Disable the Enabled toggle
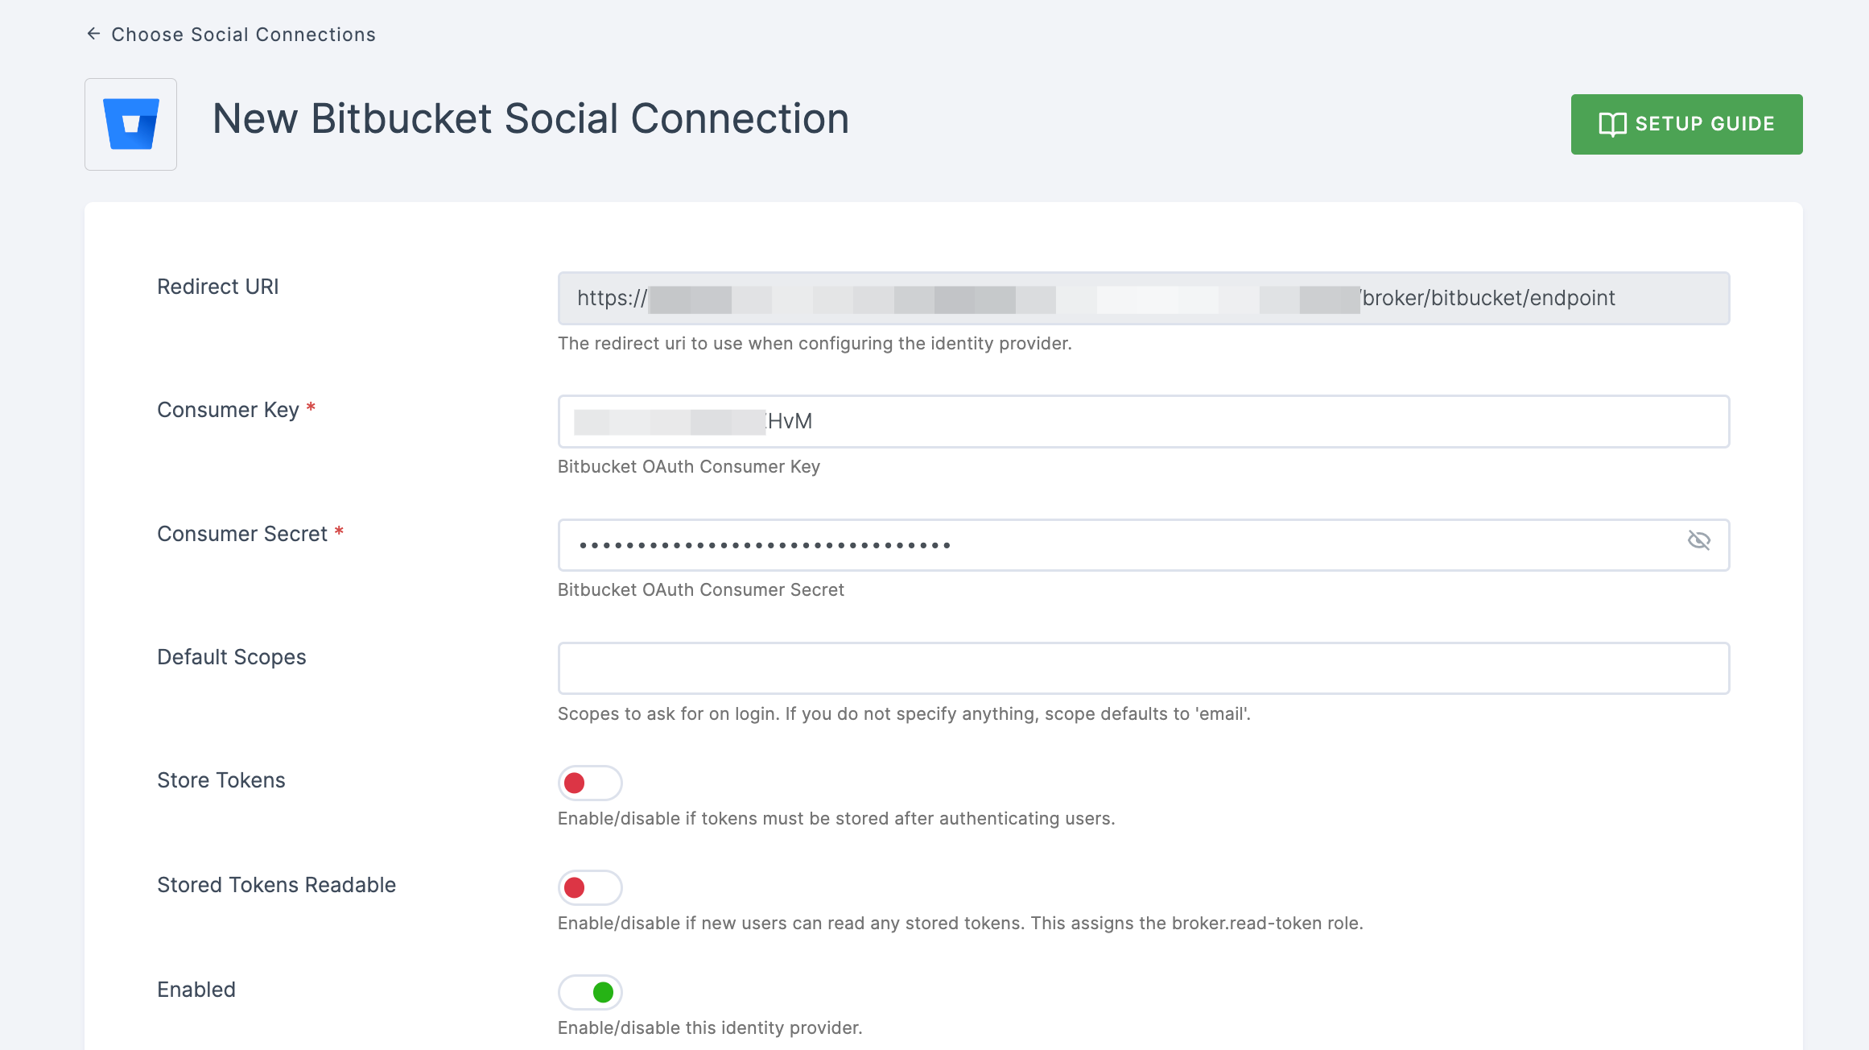 click(590, 992)
